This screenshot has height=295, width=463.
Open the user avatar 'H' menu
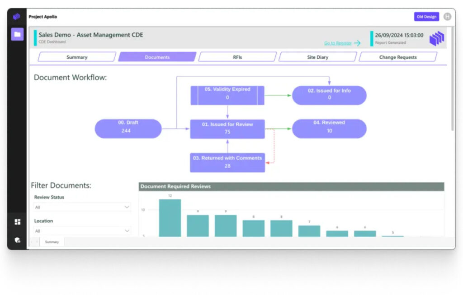point(447,17)
